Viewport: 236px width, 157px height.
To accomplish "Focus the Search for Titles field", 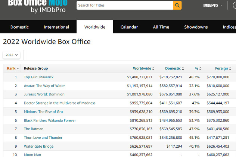I will coord(125,5).
